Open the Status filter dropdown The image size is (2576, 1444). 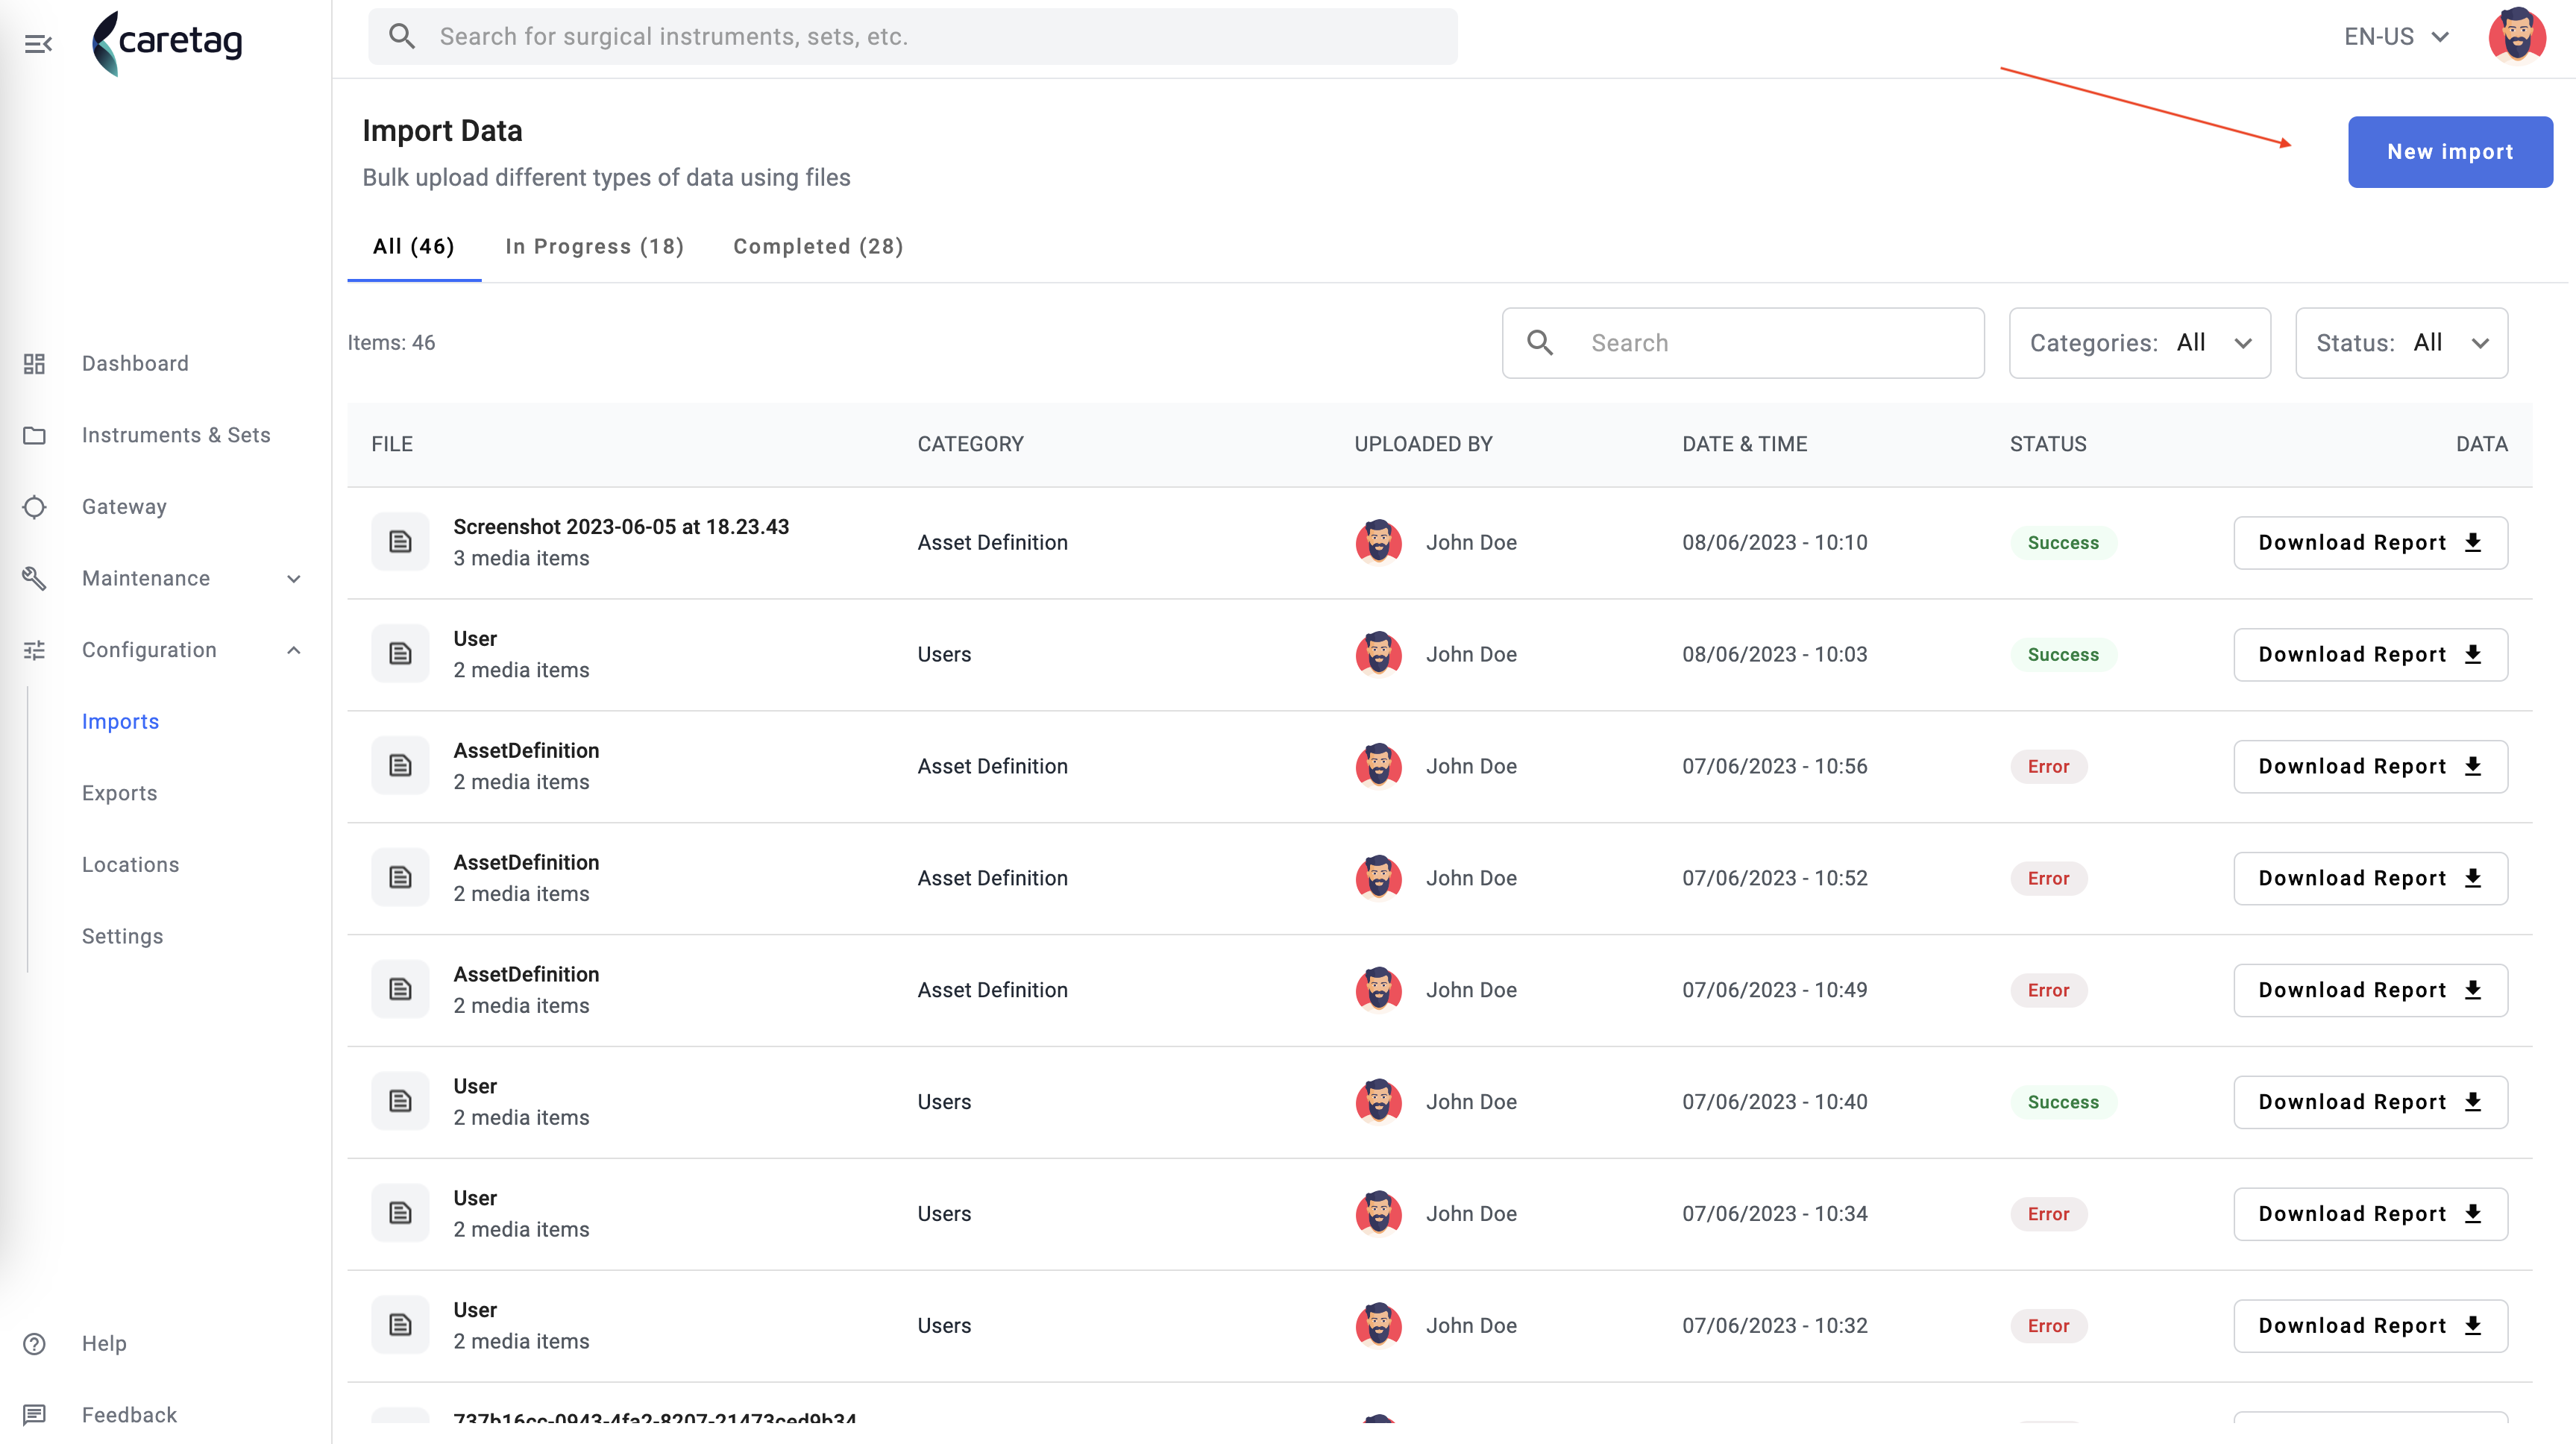click(2401, 343)
